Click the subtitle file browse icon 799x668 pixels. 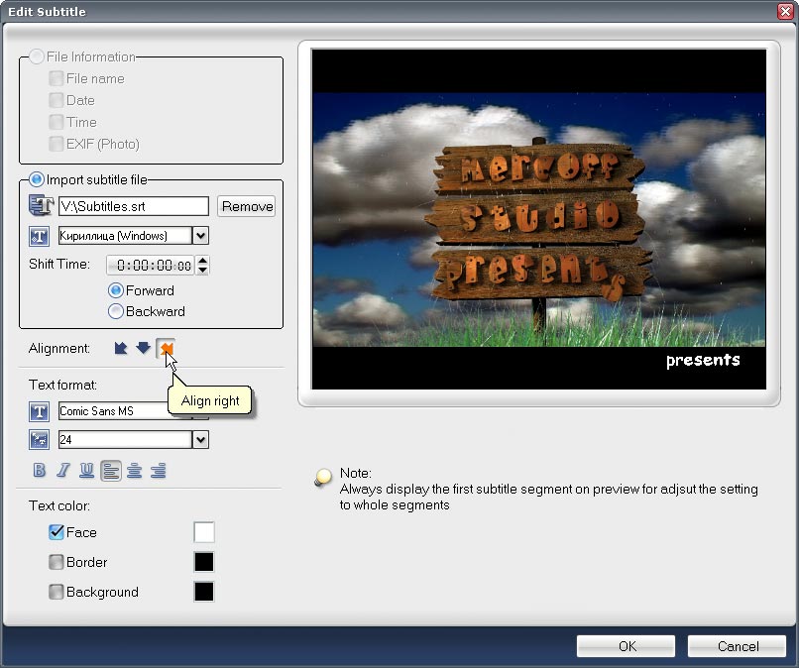[x=41, y=206]
